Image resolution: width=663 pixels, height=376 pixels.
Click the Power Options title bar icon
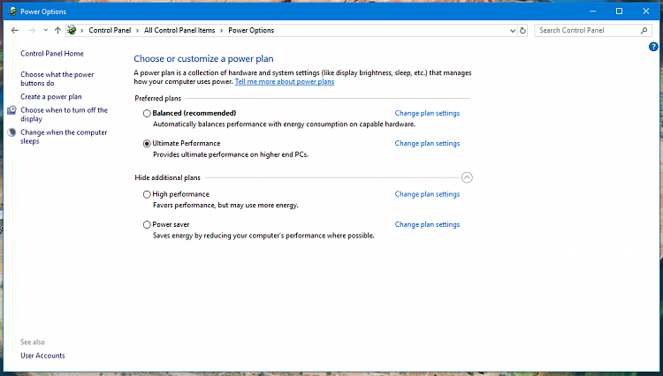coord(12,11)
